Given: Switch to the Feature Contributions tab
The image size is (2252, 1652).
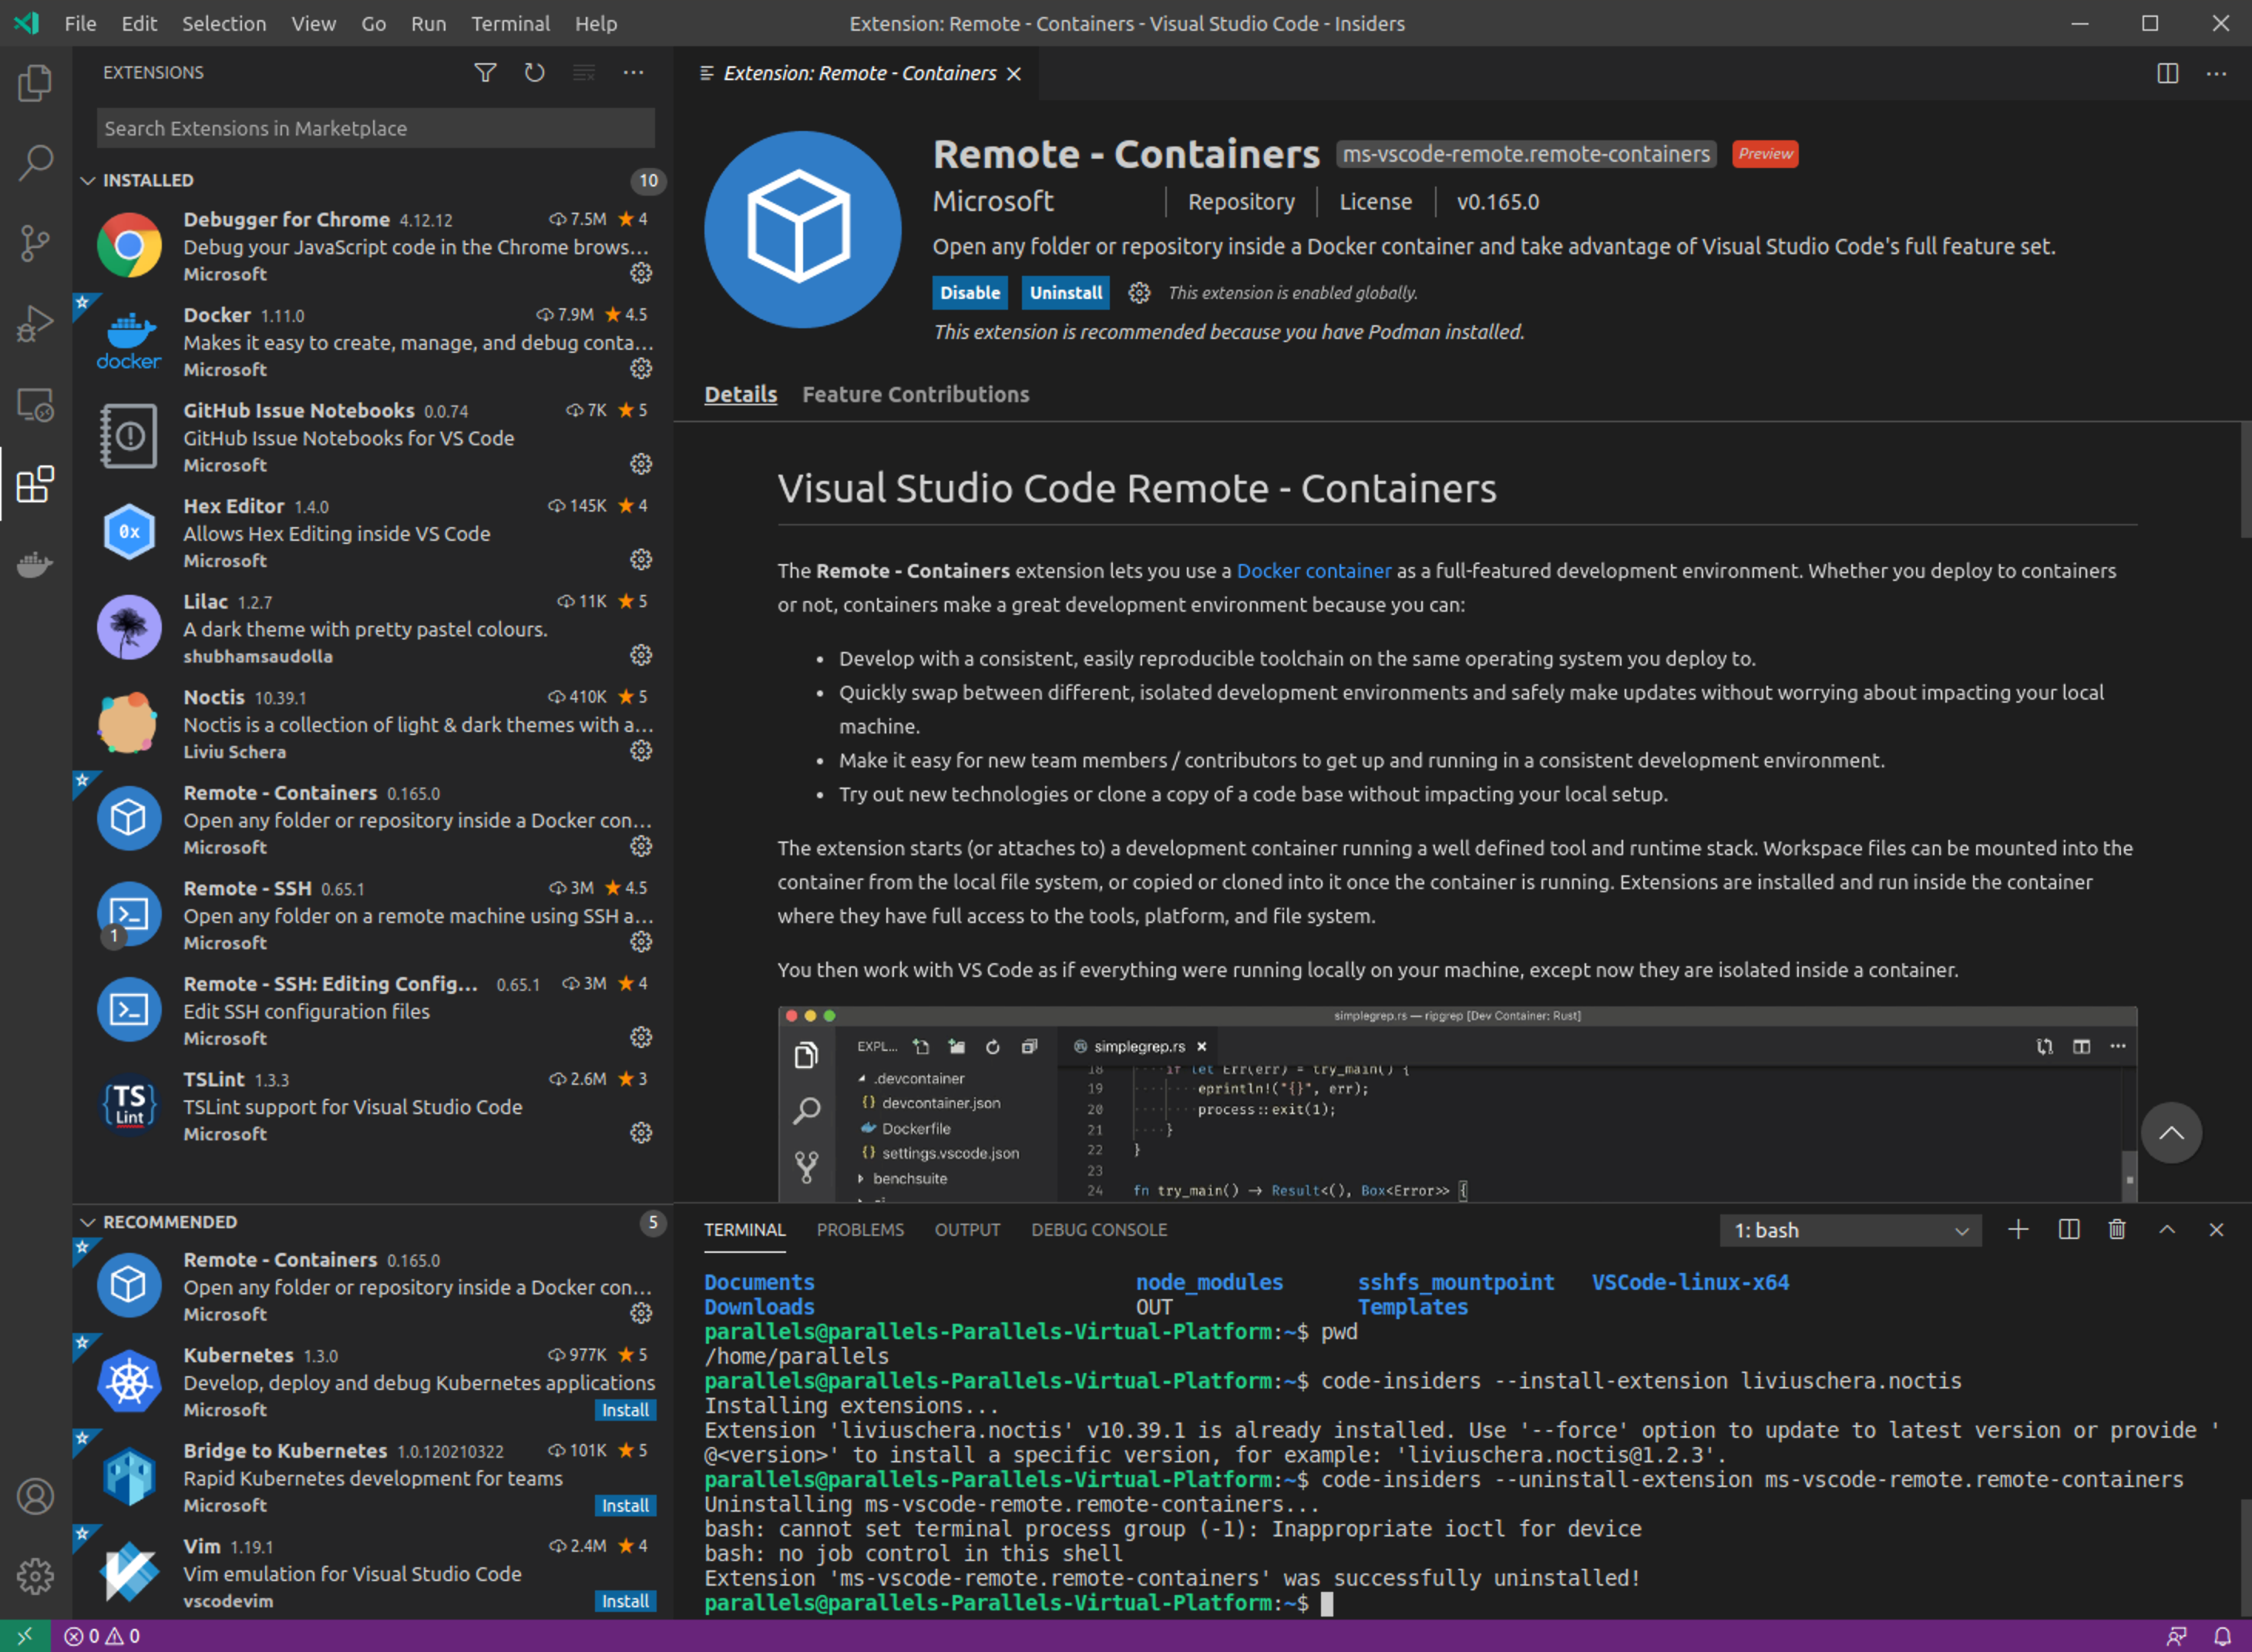Looking at the screenshot, I should click(x=915, y=394).
